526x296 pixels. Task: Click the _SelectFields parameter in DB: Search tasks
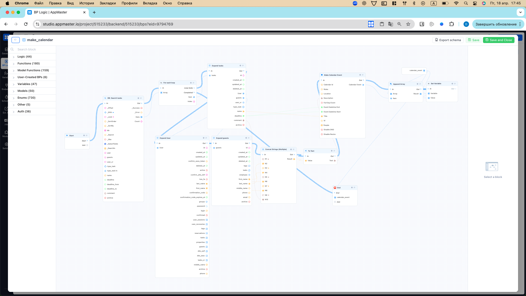pyautogui.click(x=112, y=144)
